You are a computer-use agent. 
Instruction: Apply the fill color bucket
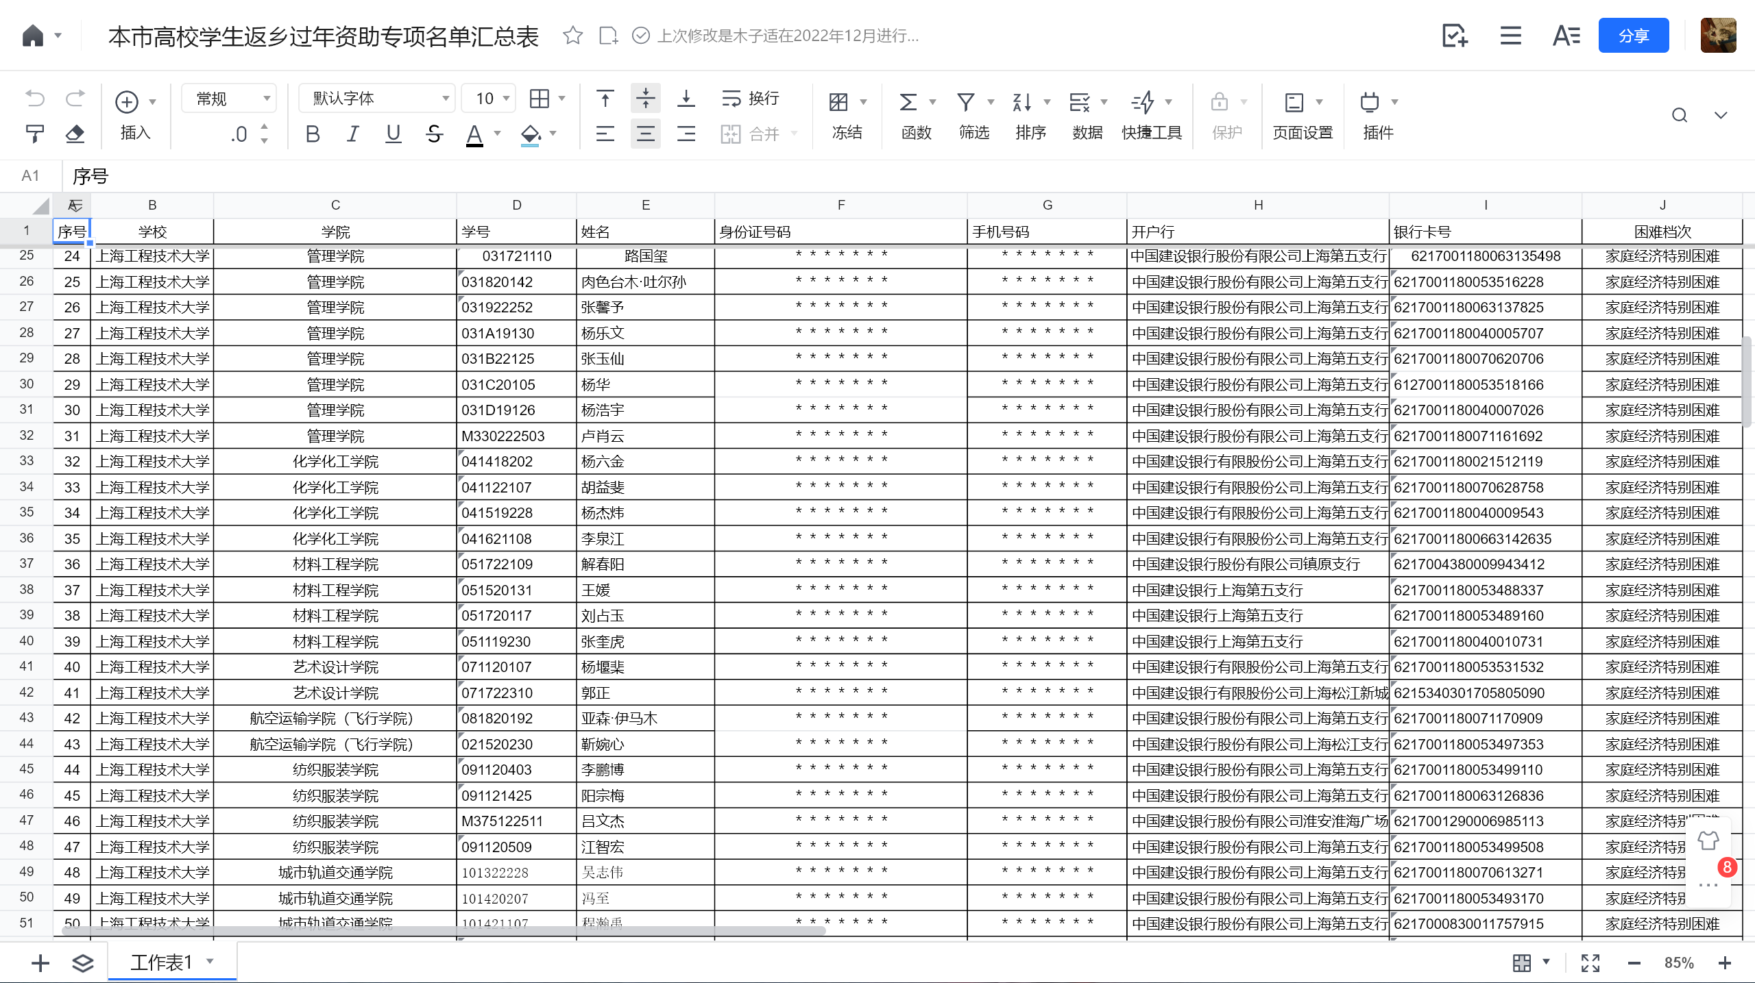click(x=530, y=134)
